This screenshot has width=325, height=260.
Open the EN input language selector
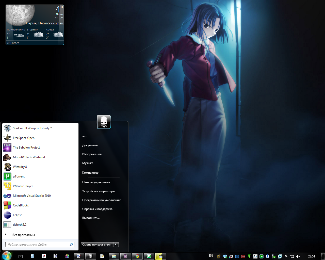point(211,256)
